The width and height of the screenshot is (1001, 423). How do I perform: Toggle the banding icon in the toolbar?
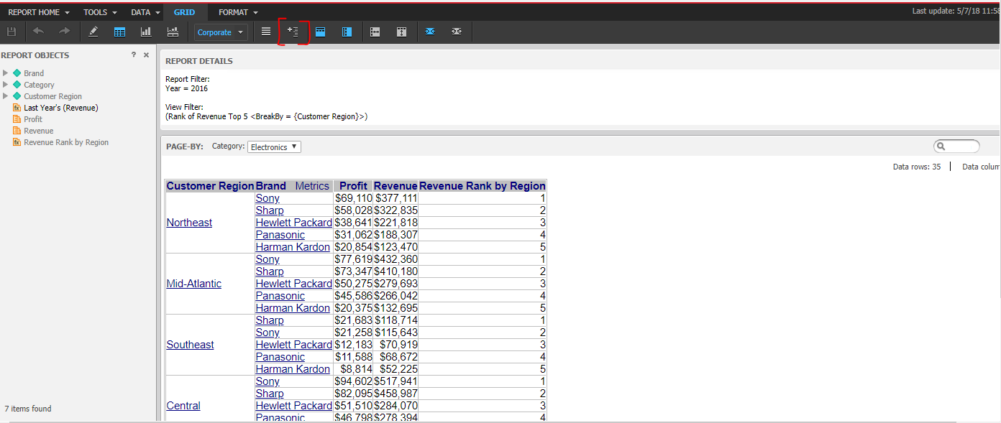265,32
